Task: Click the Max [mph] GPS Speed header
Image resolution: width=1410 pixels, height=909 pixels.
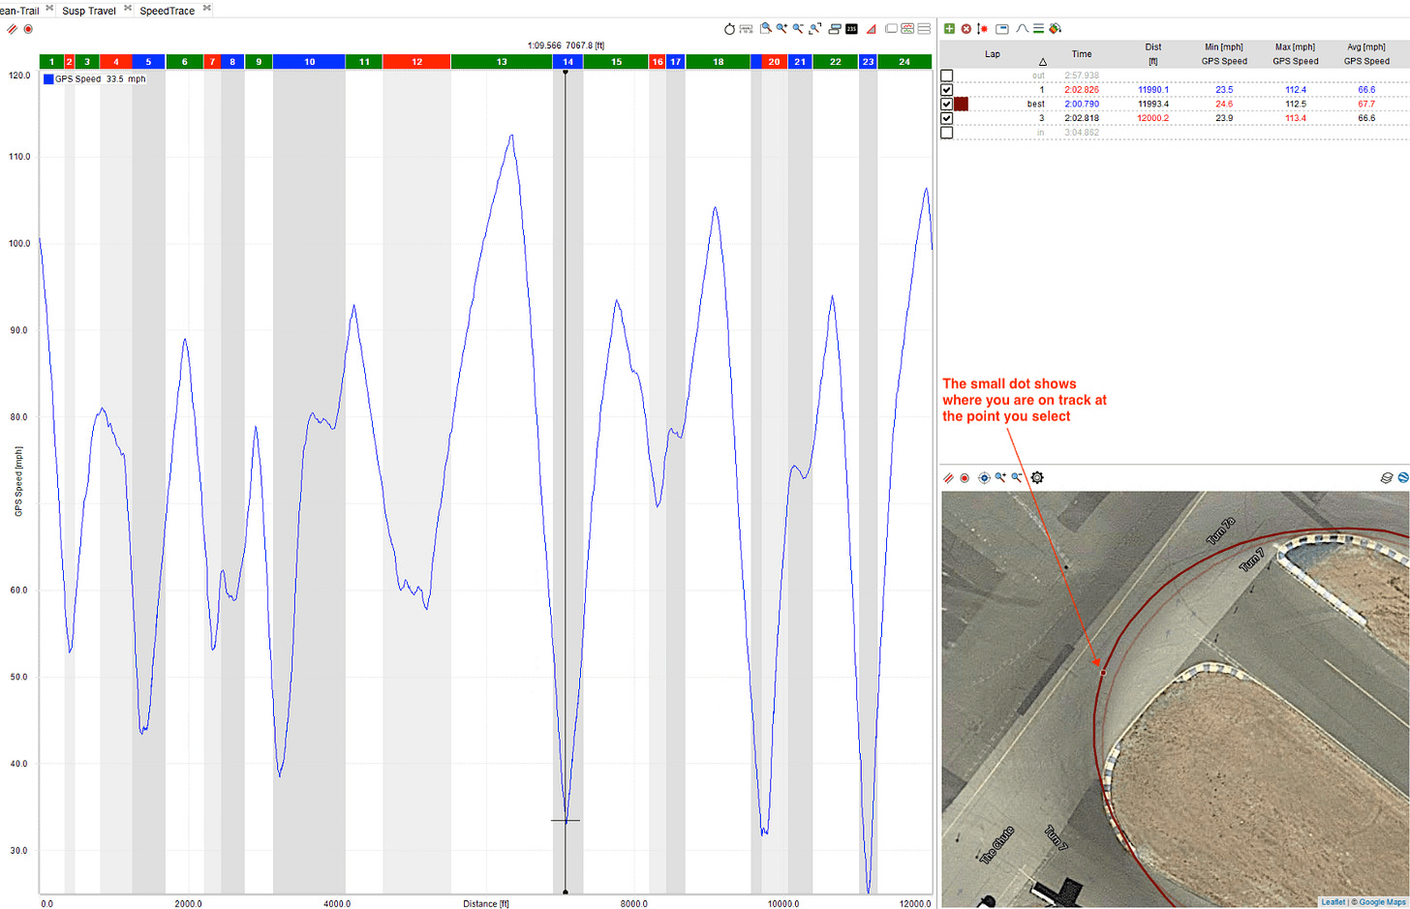Action: pyautogui.click(x=1296, y=54)
